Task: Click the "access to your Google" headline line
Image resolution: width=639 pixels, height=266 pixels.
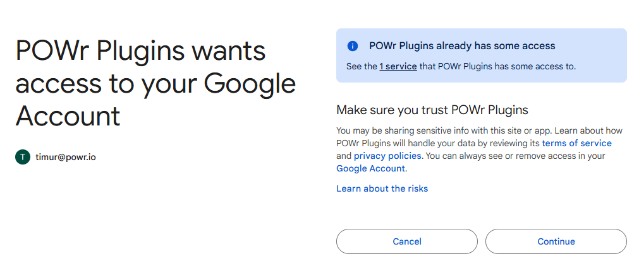Action: tap(155, 84)
